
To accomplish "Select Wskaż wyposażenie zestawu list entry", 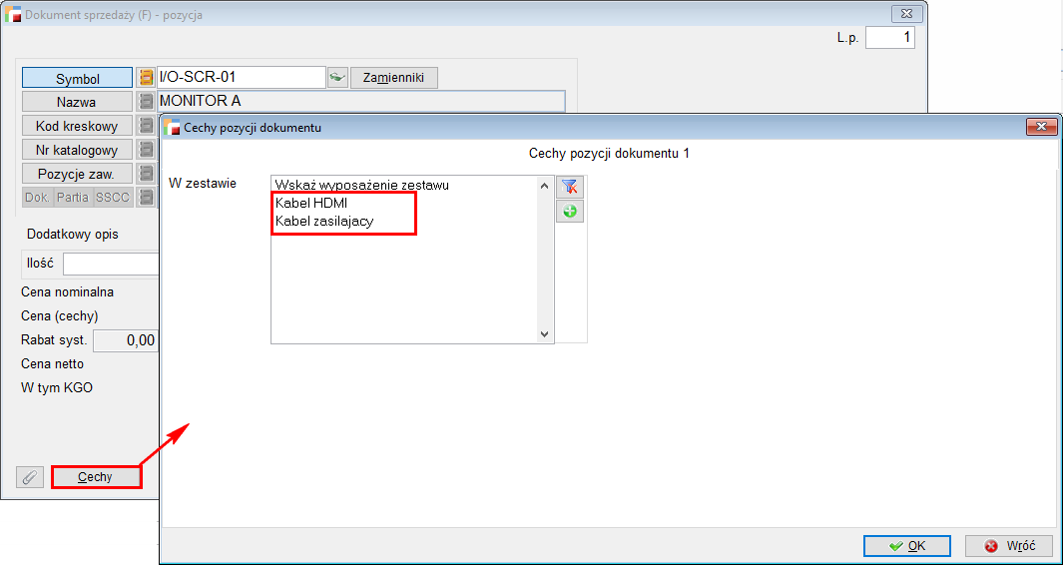I will (x=362, y=184).
